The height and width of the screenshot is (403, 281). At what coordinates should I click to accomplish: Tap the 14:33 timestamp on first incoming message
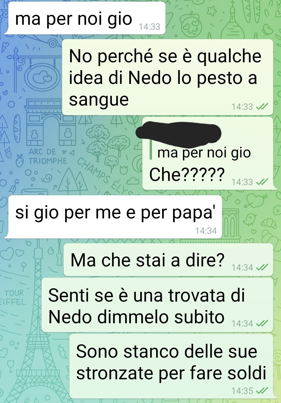click(149, 27)
